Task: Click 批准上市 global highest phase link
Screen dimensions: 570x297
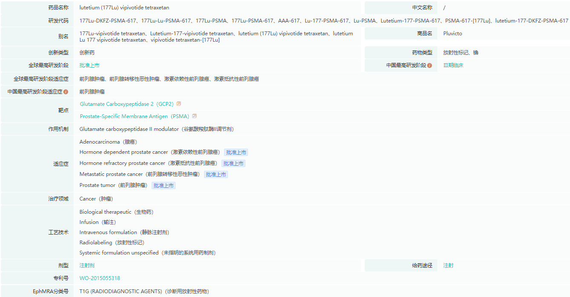Action: point(89,65)
